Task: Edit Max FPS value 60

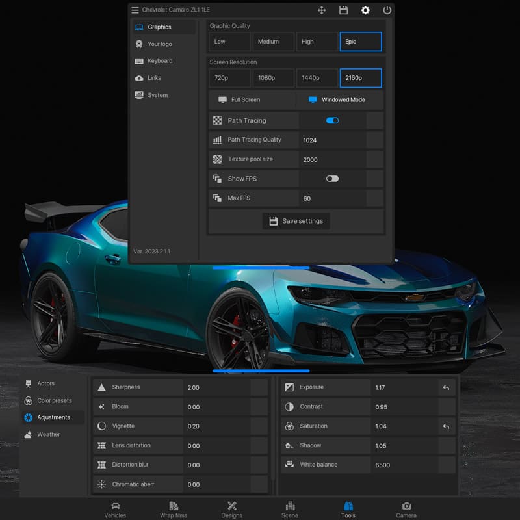Action: pyautogui.click(x=333, y=198)
